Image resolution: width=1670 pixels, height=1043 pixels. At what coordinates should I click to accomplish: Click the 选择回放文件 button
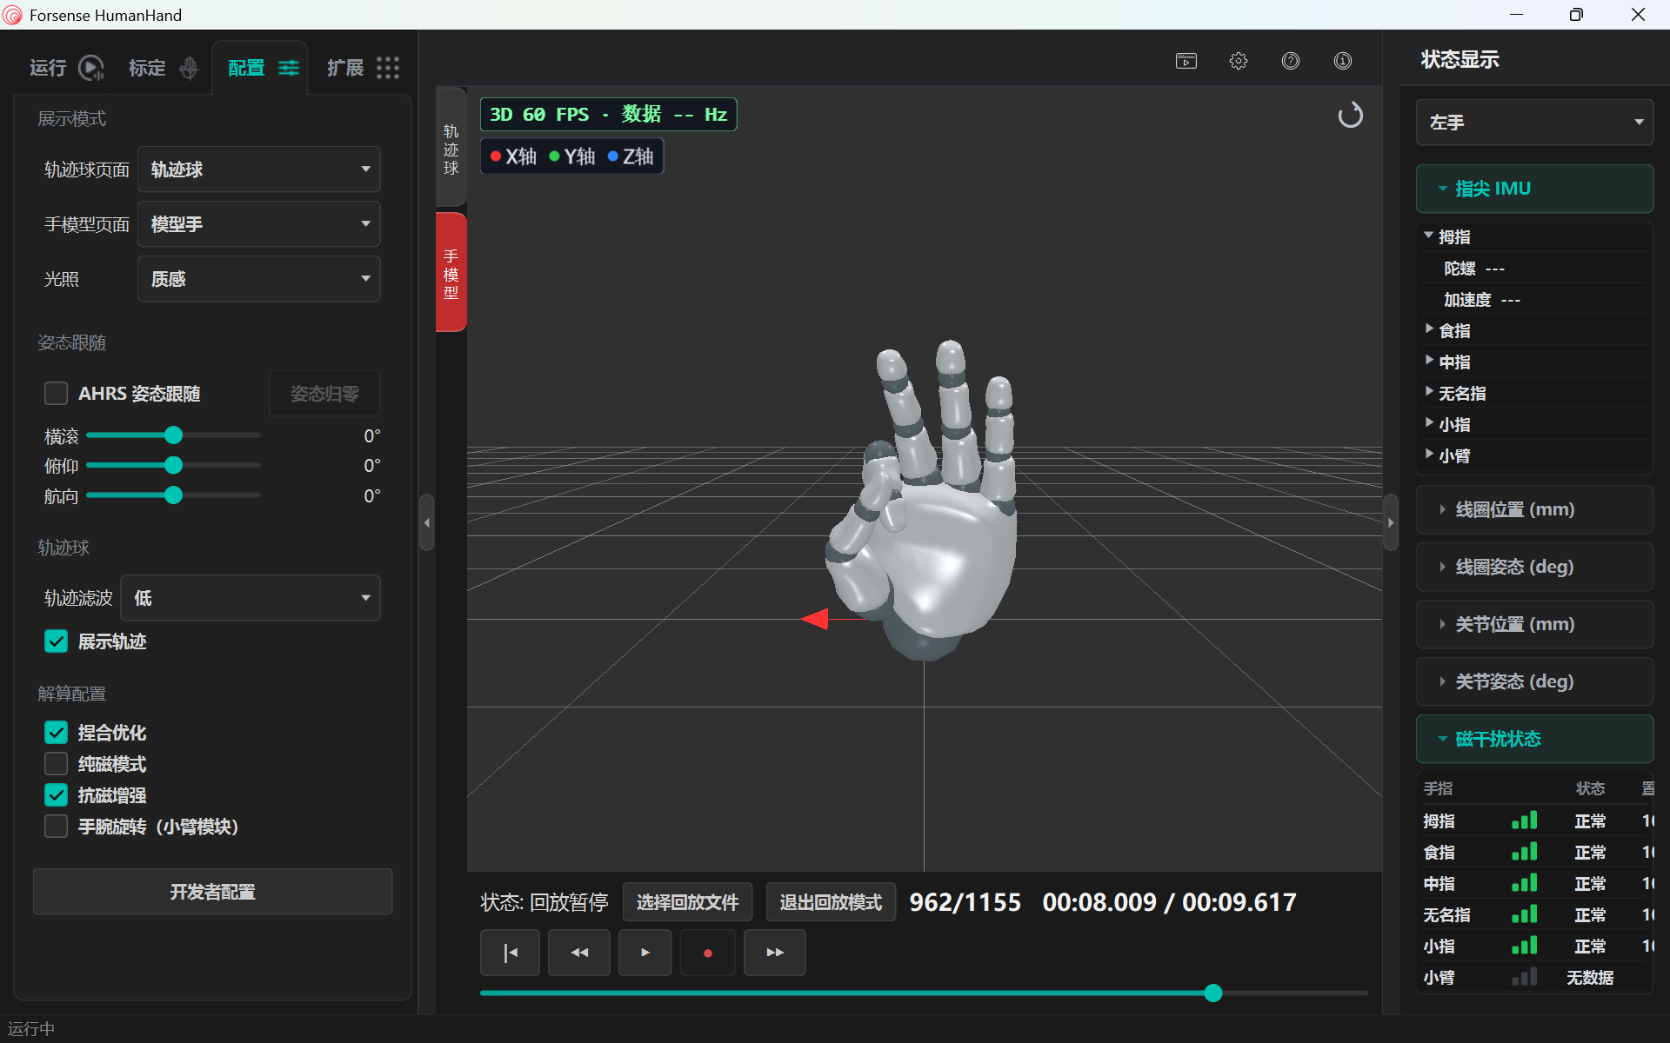point(687,902)
